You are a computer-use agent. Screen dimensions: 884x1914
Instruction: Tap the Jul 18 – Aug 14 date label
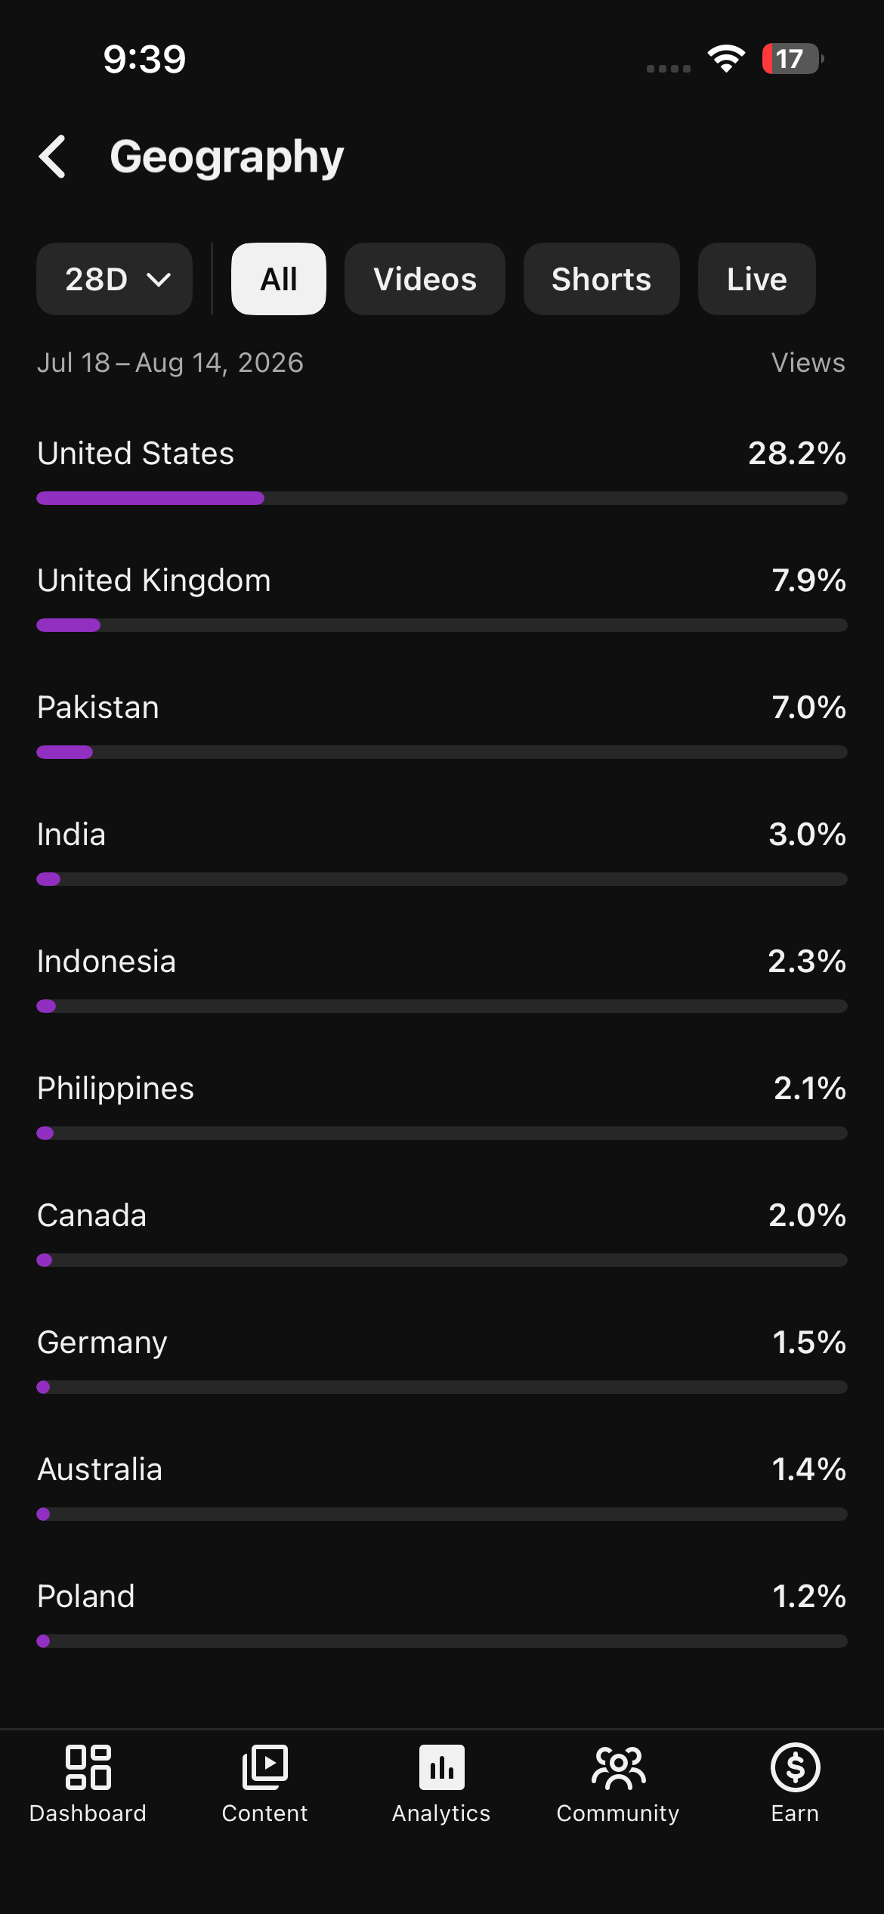click(x=170, y=363)
